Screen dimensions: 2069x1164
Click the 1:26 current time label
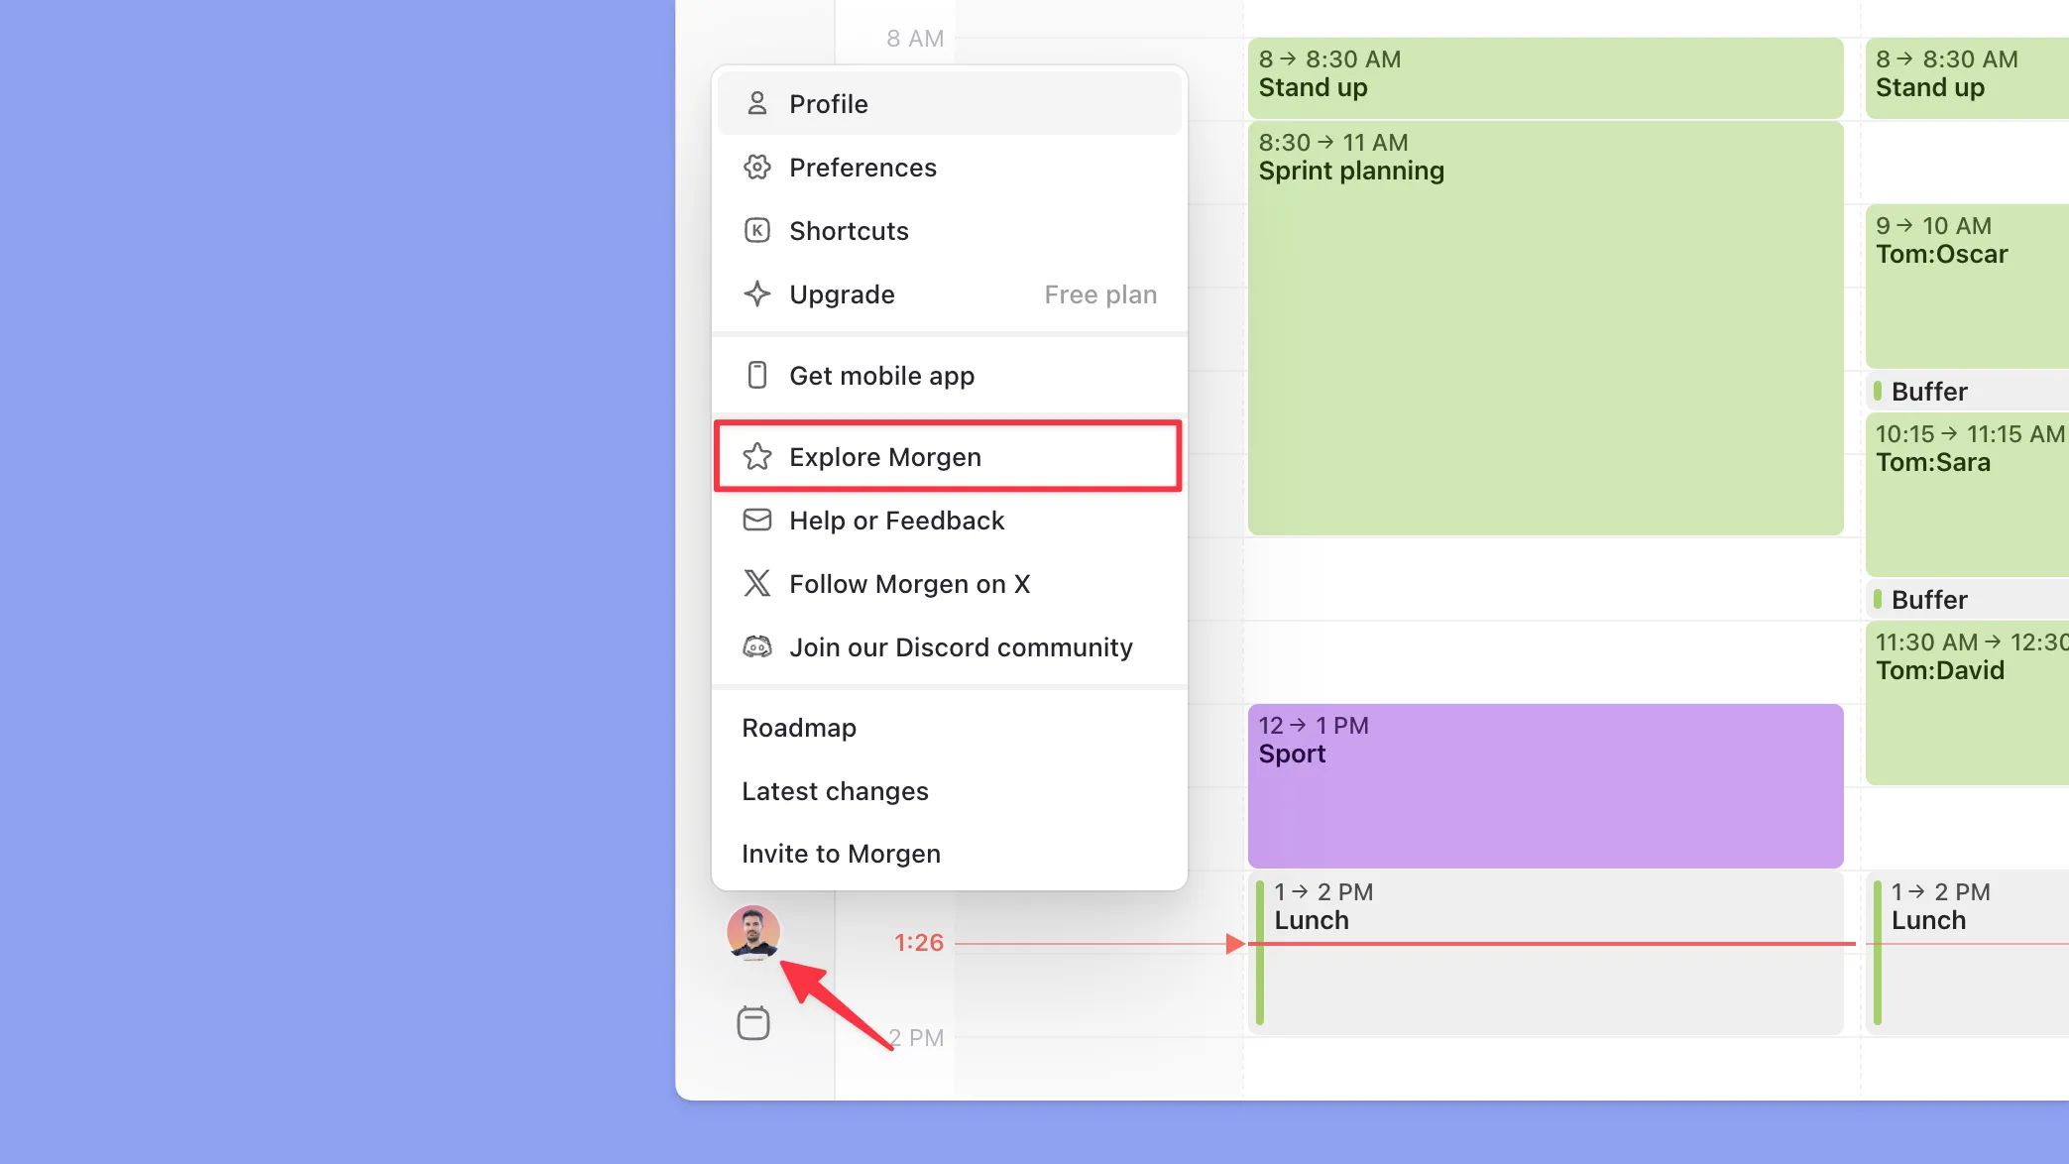pyautogui.click(x=919, y=943)
